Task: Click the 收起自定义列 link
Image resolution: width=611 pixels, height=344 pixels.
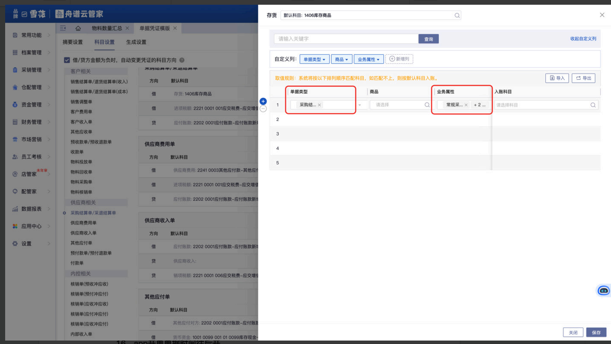Action: coord(583,39)
